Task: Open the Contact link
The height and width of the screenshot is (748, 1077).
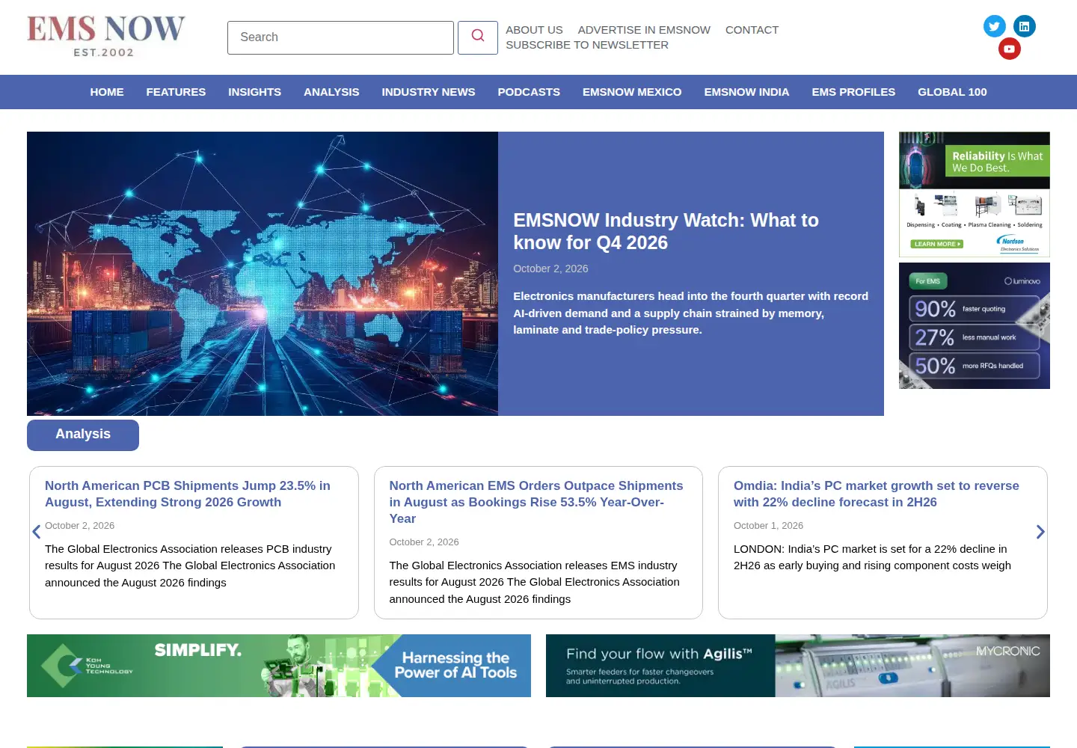Action: tap(752, 30)
